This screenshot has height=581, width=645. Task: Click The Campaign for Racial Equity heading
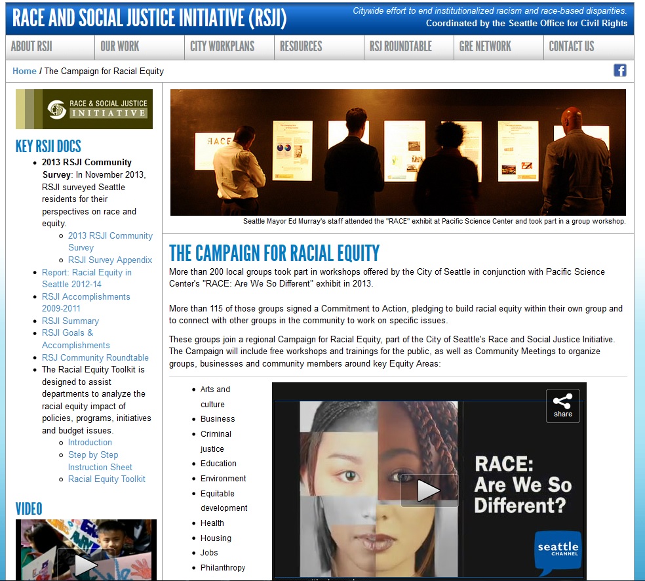pyautogui.click(x=275, y=253)
